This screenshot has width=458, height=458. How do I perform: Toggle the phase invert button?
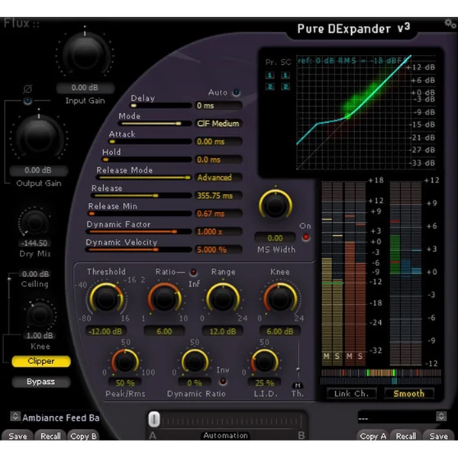pos(27,101)
